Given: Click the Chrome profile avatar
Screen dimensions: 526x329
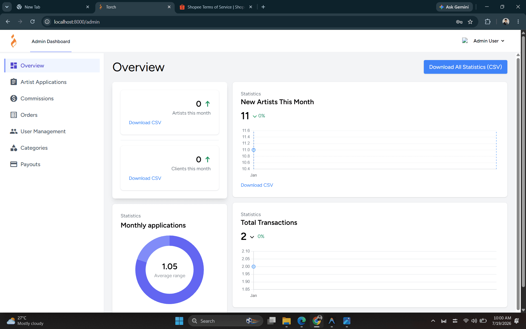Looking at the screenshot, I should pos(506,22).
